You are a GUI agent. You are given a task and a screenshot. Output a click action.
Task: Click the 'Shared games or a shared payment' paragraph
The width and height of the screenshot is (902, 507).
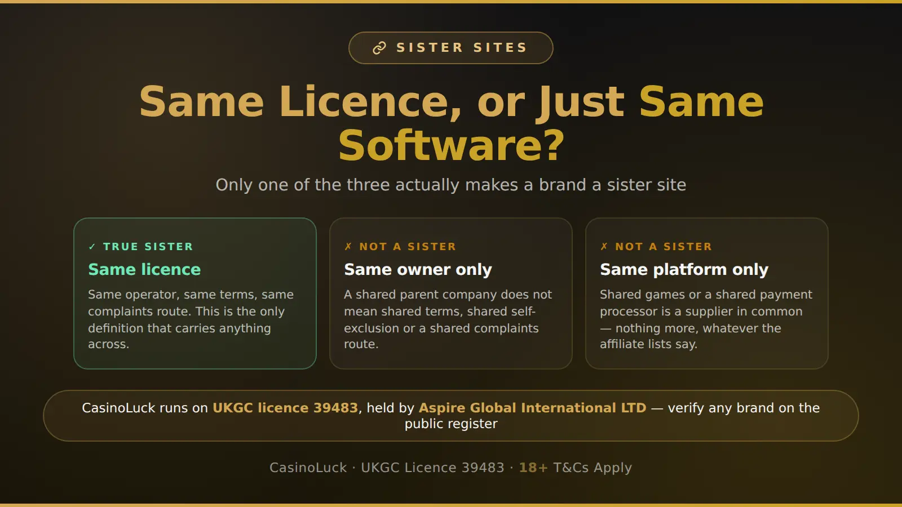(706, 319)
